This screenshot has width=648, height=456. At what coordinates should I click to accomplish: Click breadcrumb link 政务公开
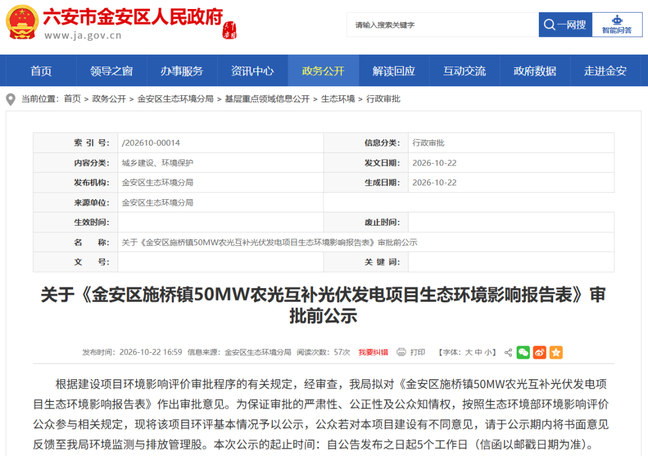pos(109,99)
